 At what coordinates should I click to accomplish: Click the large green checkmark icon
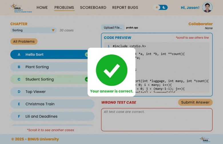tap(111, 70)
